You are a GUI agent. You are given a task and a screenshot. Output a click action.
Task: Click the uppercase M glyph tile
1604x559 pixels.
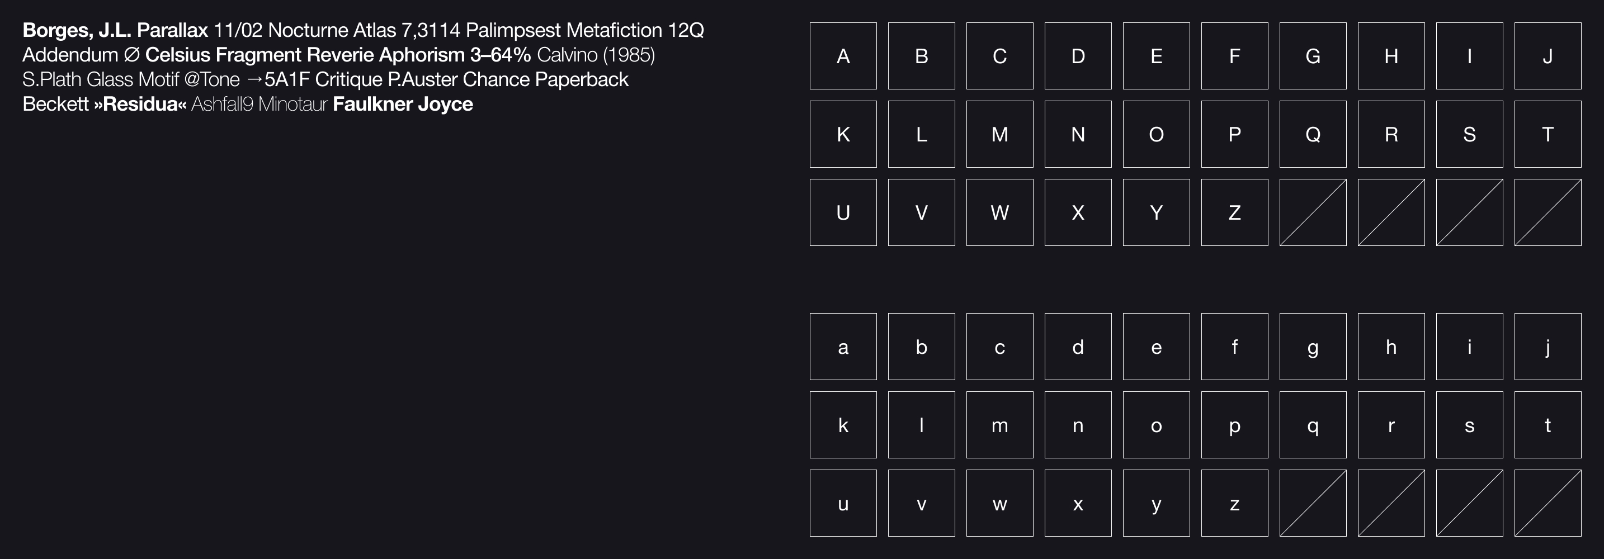click(999, 135)
